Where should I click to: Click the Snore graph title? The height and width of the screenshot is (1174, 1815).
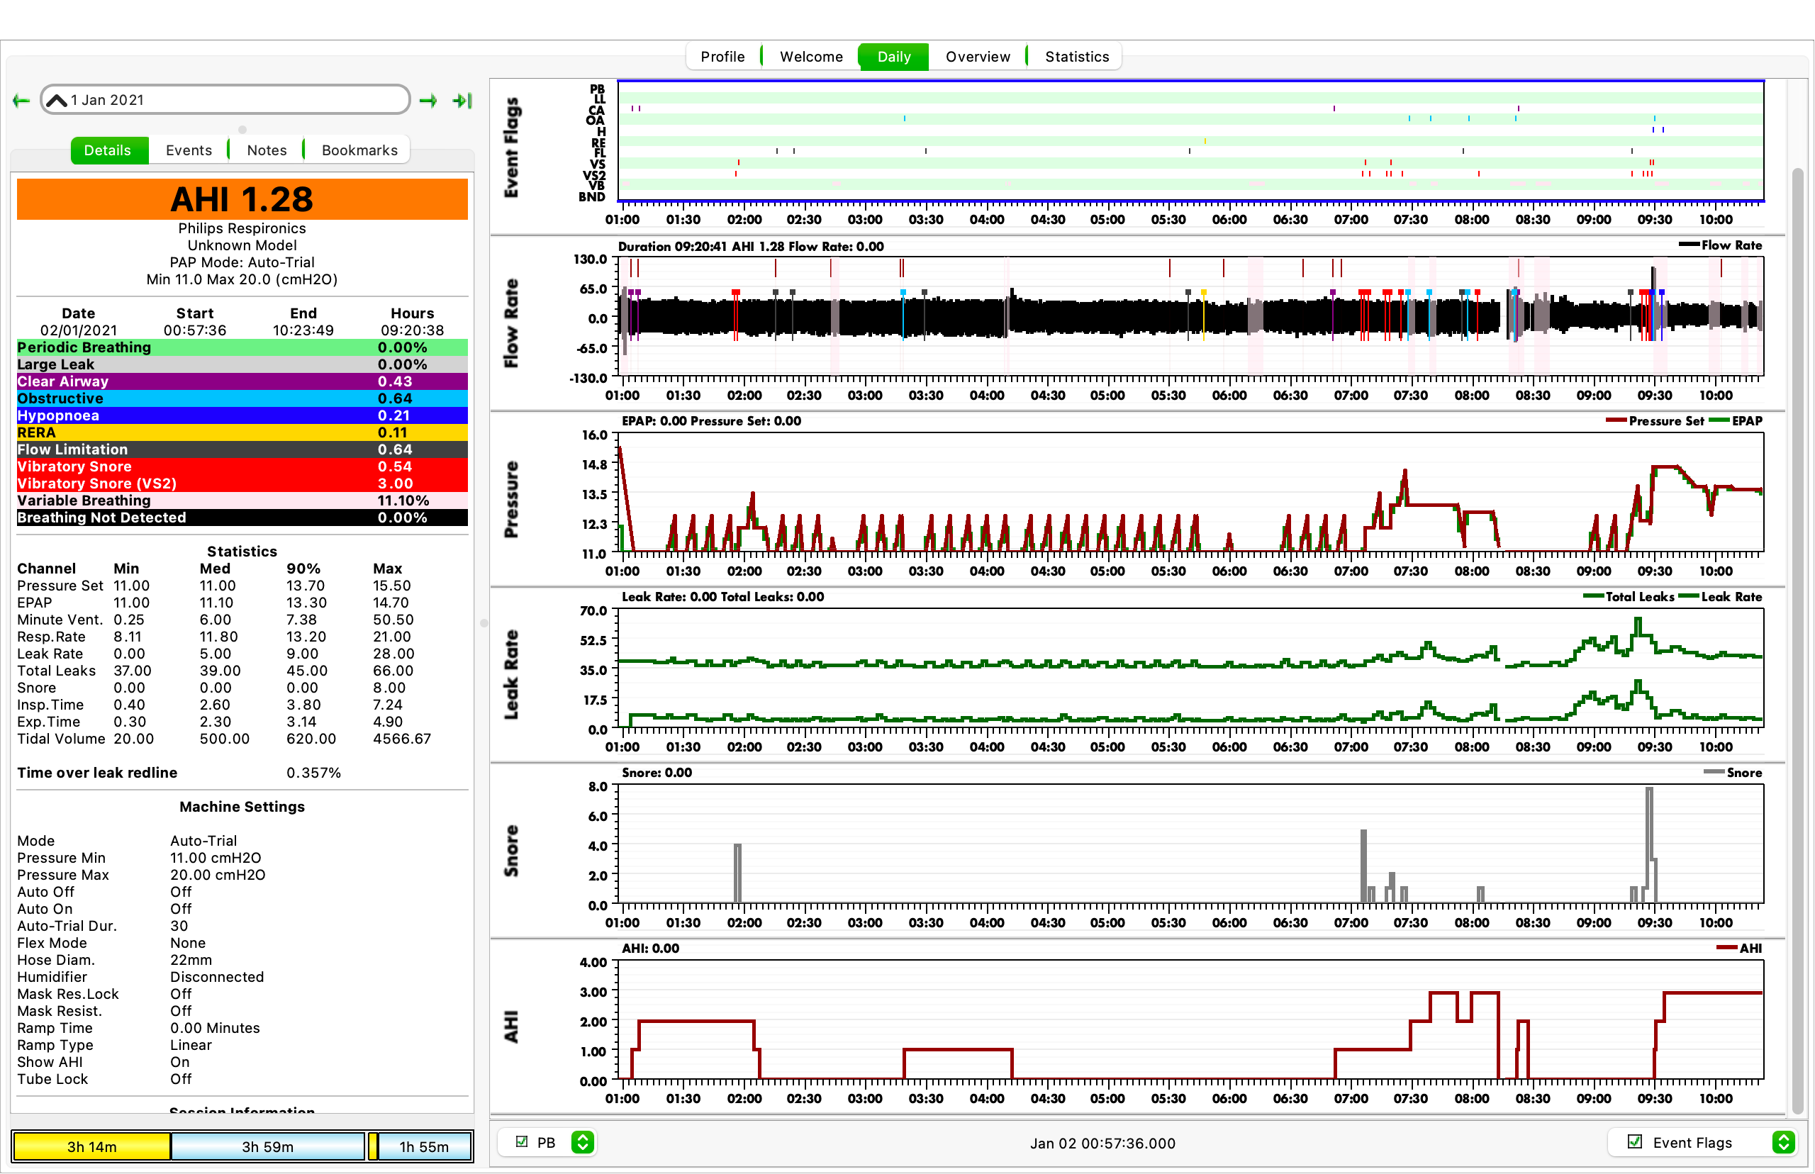(x=511, y=851)
